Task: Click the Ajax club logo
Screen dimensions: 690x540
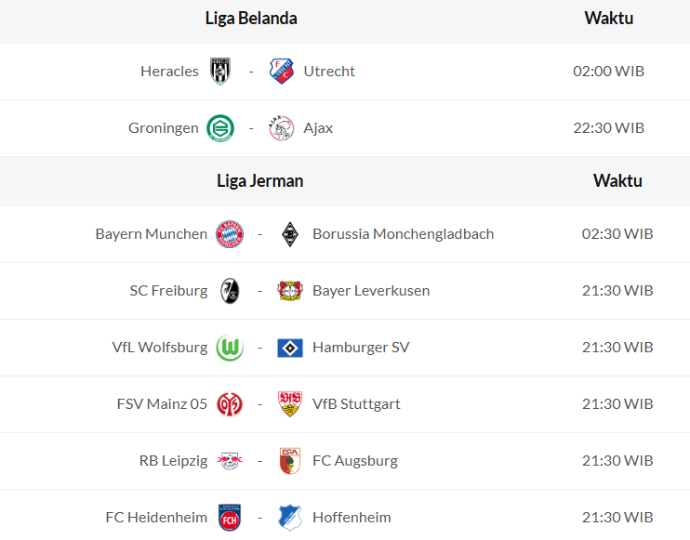Action: 281,128
